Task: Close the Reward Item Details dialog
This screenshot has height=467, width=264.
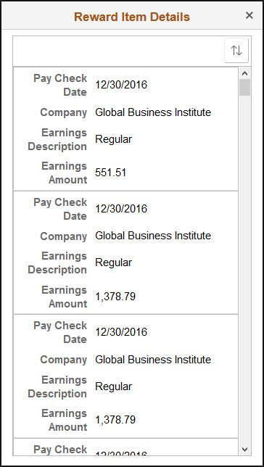Action: coord(249,15)
